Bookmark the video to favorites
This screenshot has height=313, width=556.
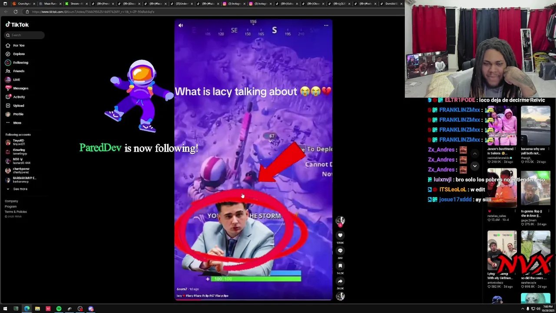coord(340,266)
